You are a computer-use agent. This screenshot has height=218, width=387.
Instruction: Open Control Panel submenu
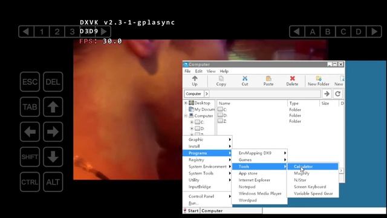[x=207, y=196]
